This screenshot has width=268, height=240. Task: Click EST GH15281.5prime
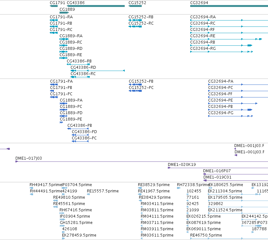pos(76,223)
